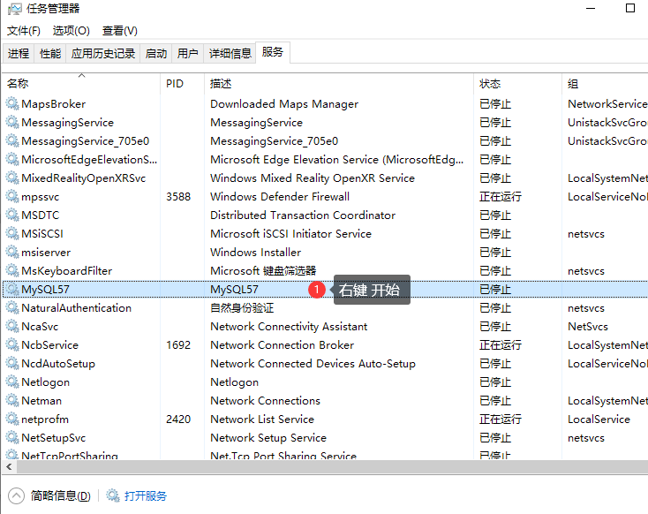The image size is (648, 514).
Task: Click the NcbService service gear icon
Action: pos(11,345)
